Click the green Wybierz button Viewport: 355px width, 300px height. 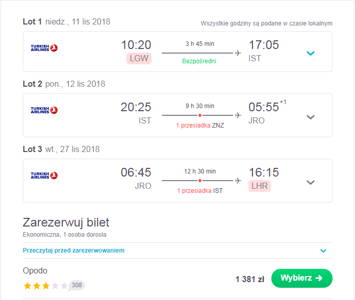tap(302, 278)
